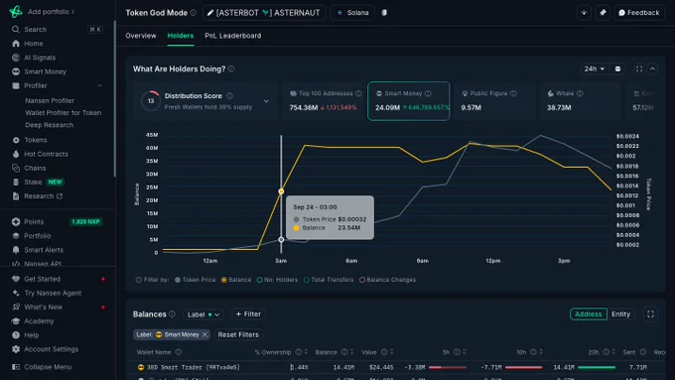Open the Search field in sidebar

[57, 29]
